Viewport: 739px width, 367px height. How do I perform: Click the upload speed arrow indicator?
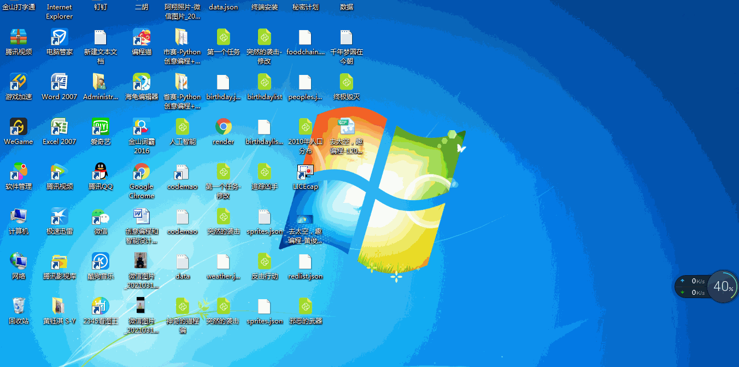click(682, 281)
